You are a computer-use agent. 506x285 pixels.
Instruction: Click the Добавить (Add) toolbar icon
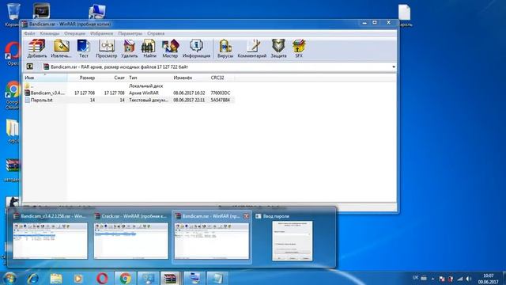(x=37, y=49)
